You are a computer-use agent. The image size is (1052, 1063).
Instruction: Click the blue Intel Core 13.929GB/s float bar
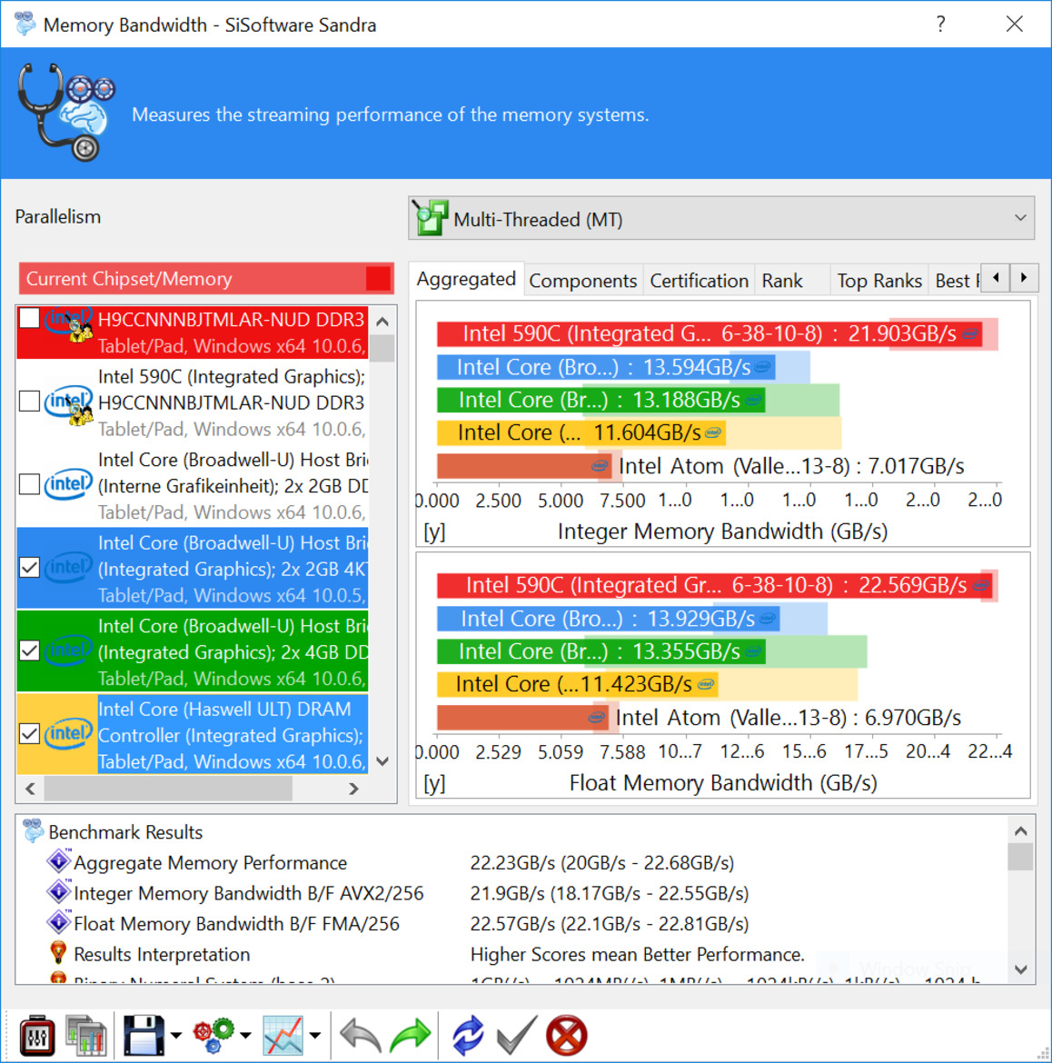click(x=608, y=619)
